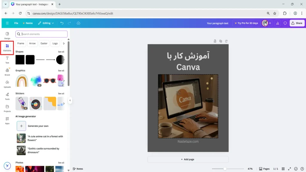Open the Uploads sidebar panel
The height and width of the screenshot is (172, 306).
point(7,84)
